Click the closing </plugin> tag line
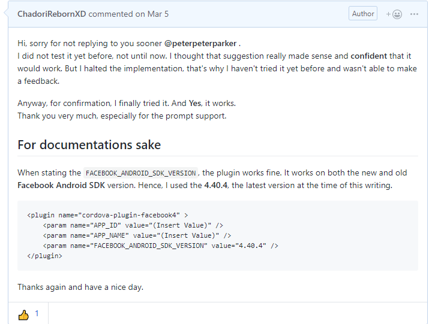Viewport: 435px width, 324px height. pyautogui.click(x=44, y=256)
